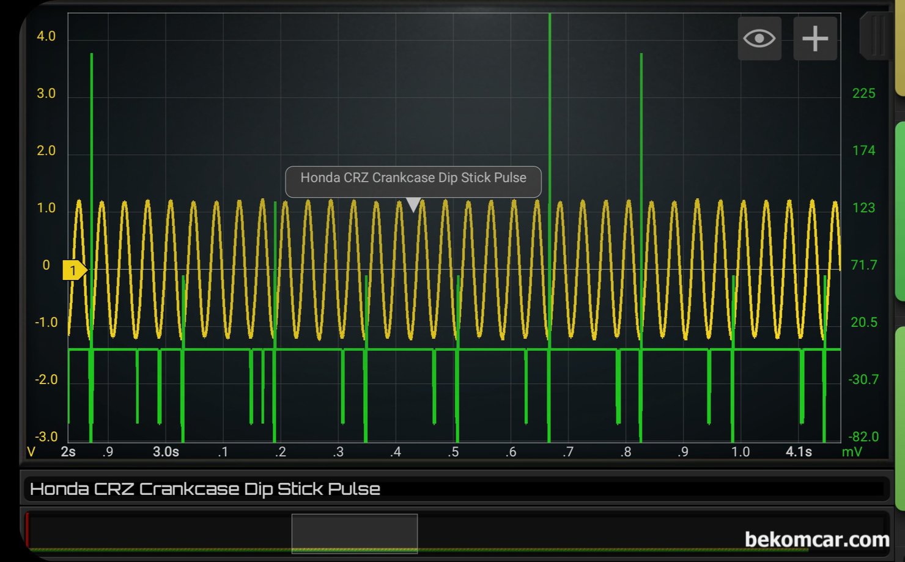Screen dimensions: 905x562
Task: Click the red start marker in overview strip
Action: tap(27, 530)
